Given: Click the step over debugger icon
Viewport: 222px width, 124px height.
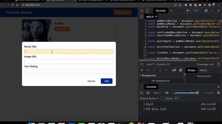Looking at the screenshot, I should (x=148, y=70).
